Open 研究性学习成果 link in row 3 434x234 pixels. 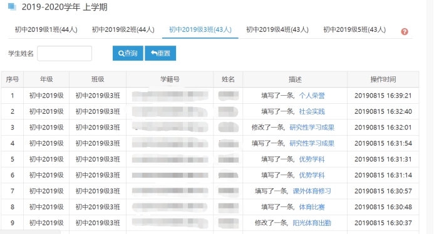312,128
